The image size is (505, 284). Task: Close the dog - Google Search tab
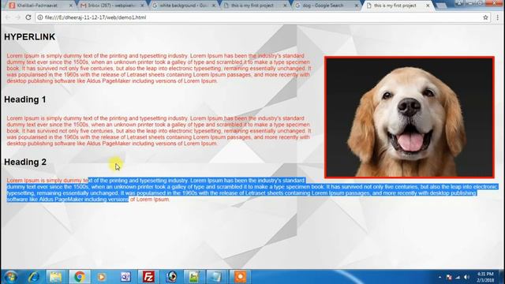click(357, 6)
